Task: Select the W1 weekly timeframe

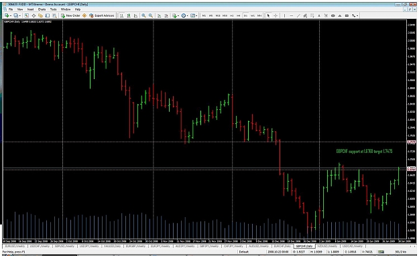Action: 253,15
